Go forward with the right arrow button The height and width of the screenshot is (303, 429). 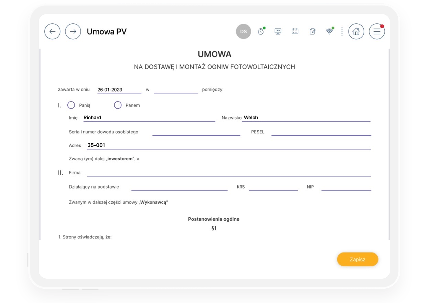[73, 31]
